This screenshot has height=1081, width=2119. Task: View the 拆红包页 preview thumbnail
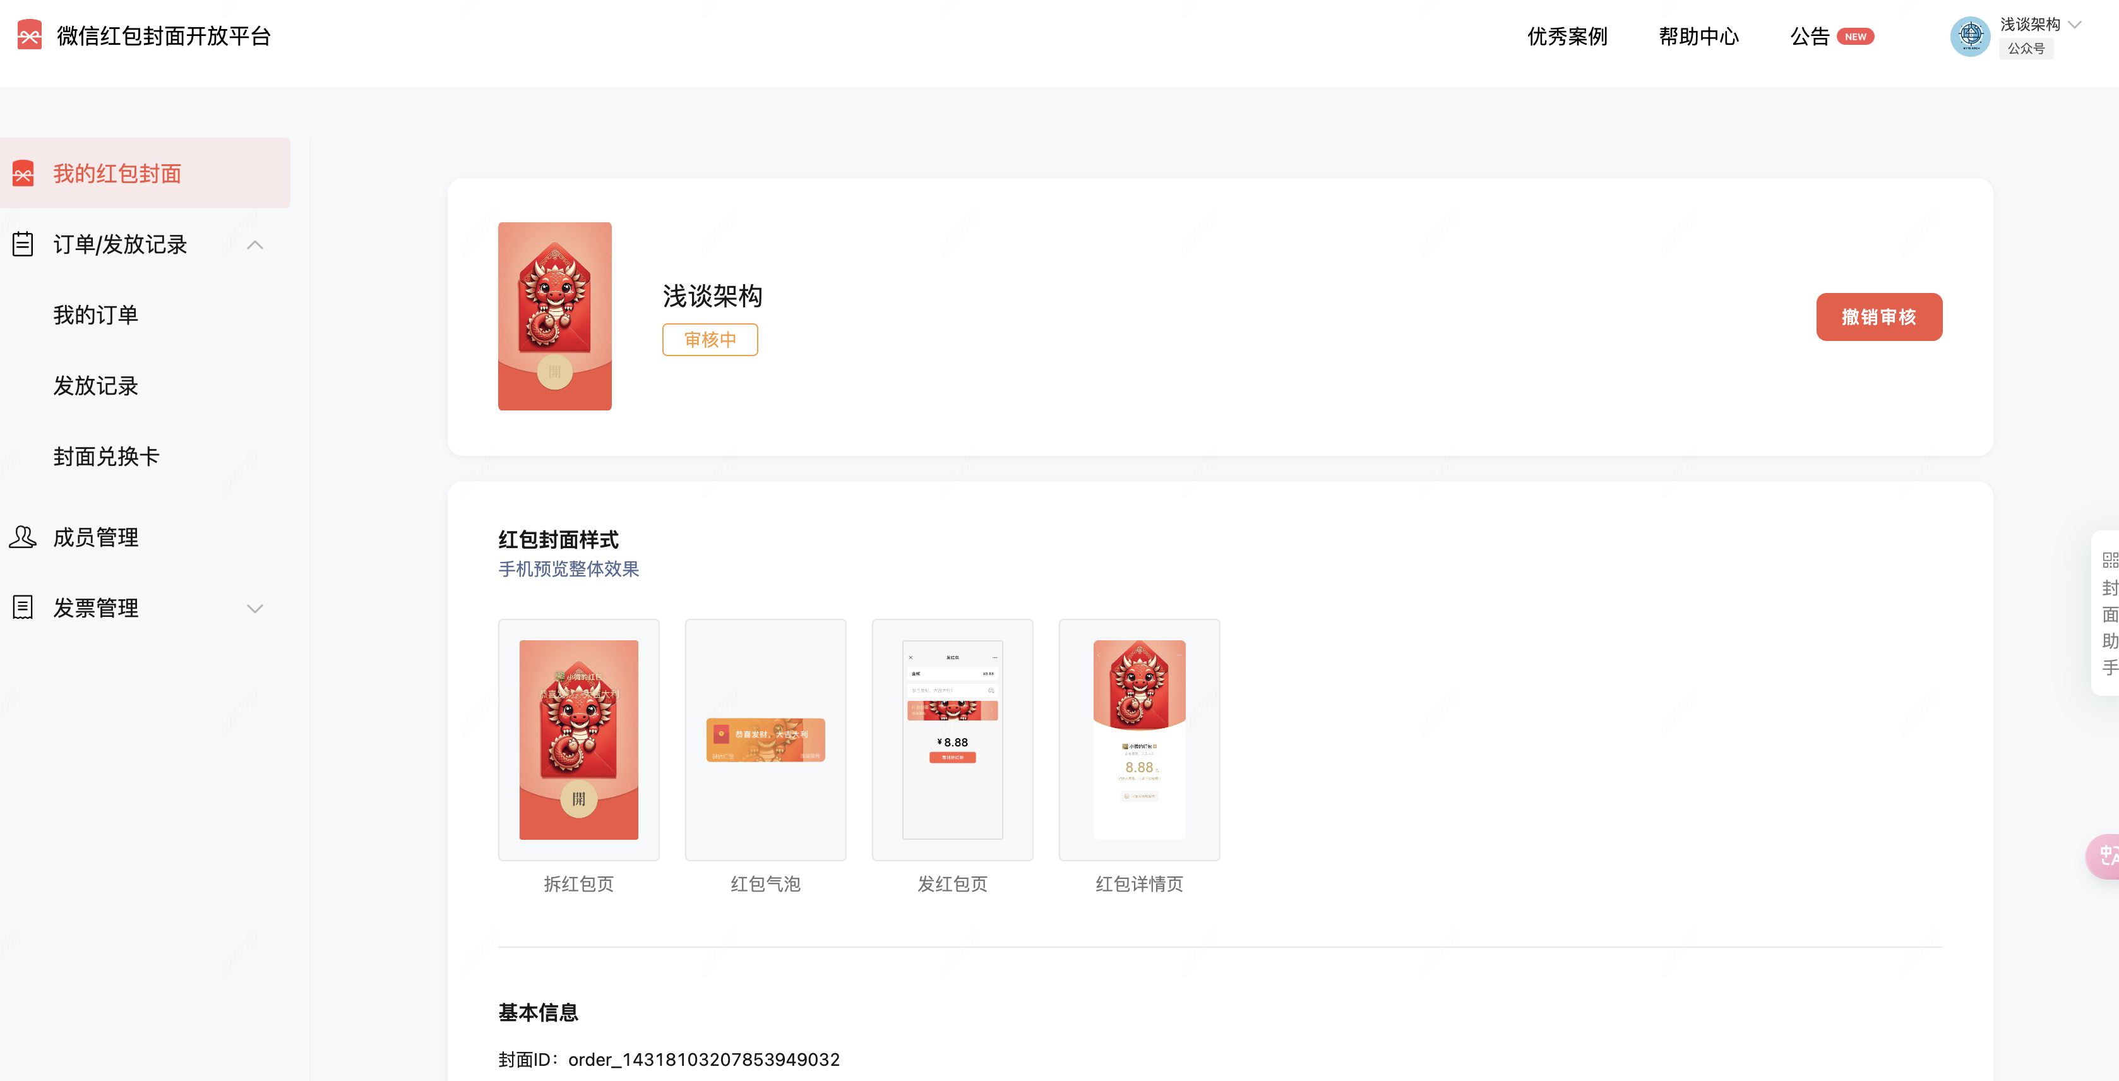(578, 739)
